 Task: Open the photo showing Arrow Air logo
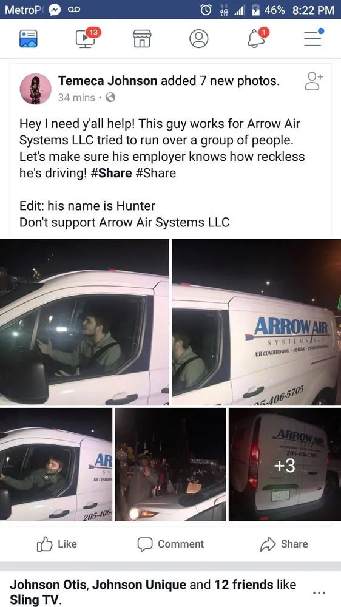257,322
